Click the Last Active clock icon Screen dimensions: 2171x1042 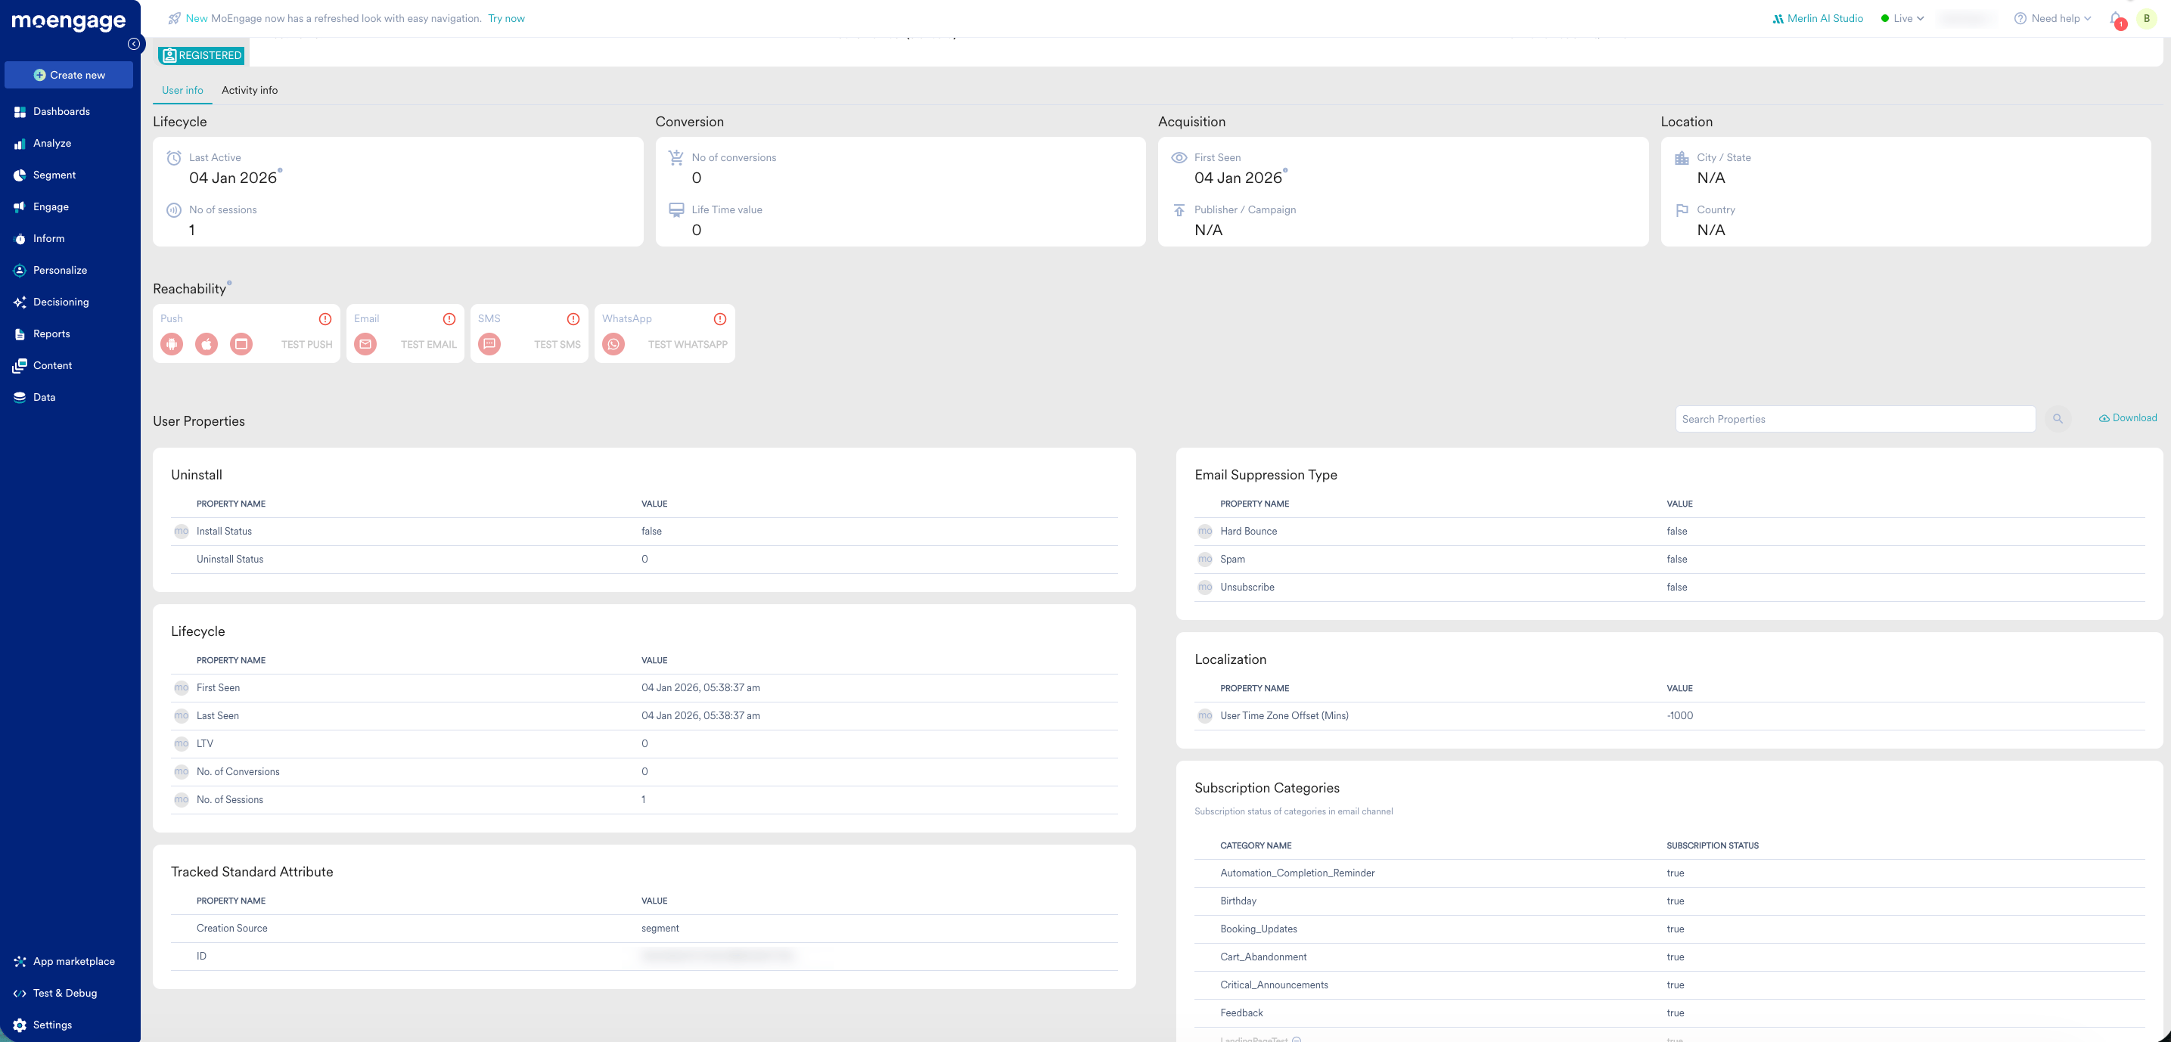coord(174,157)
